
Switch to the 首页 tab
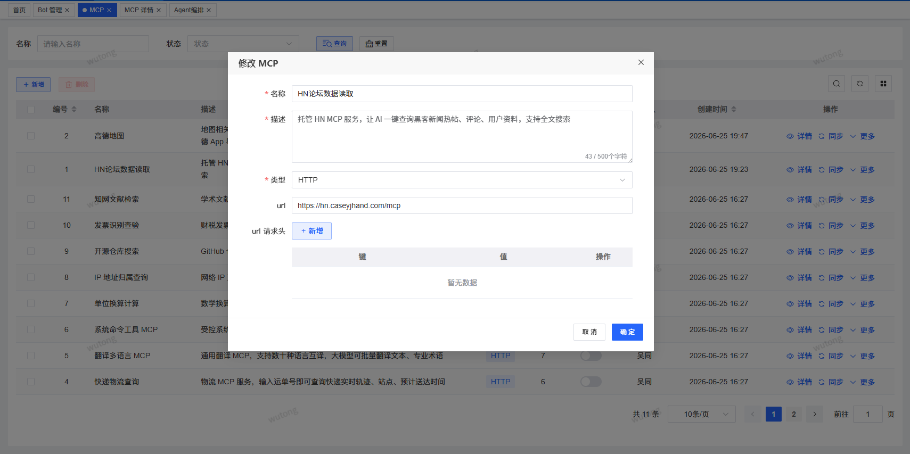(x=19, y=10)
